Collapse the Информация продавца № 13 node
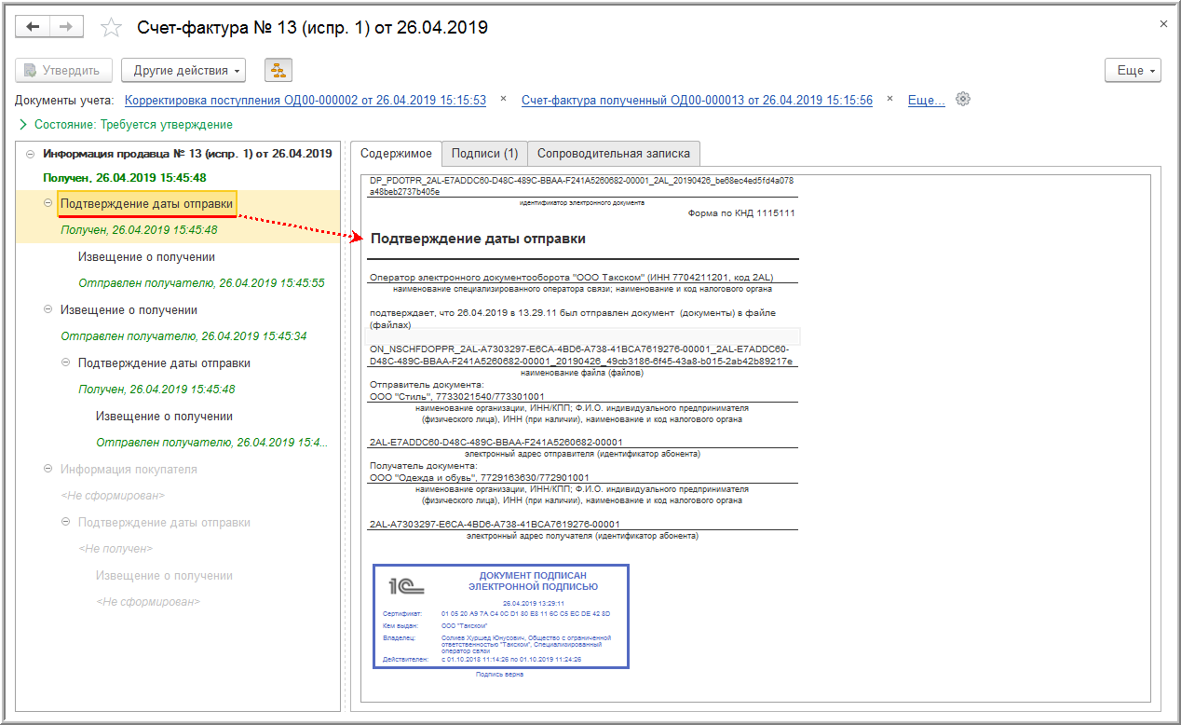This screenshot has width=1181, height=725. click(x=31, y=153)
